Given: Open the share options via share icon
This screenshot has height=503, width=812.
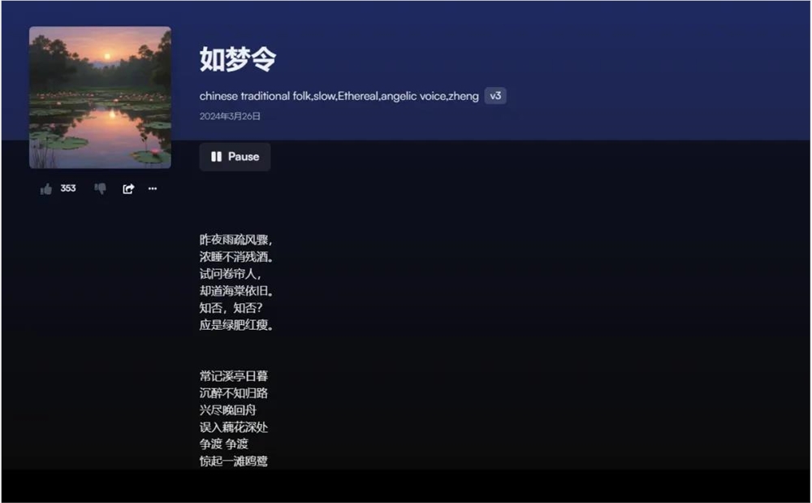Looking at the screenshot, I should pyautogui.click(x=127, y=188).
